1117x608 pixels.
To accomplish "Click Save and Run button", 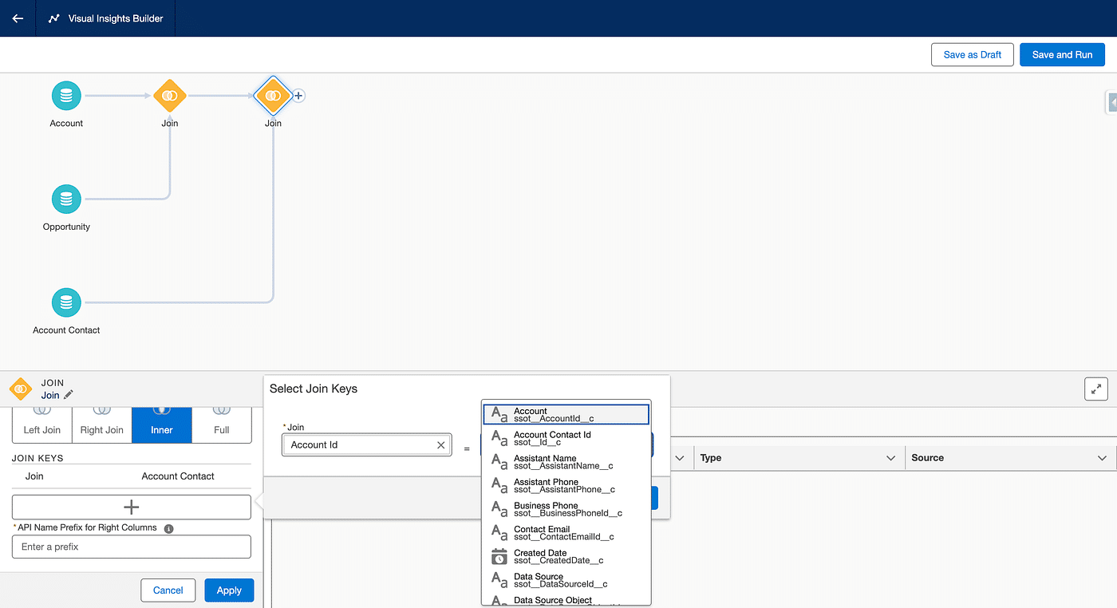I will click(1062, 55).
